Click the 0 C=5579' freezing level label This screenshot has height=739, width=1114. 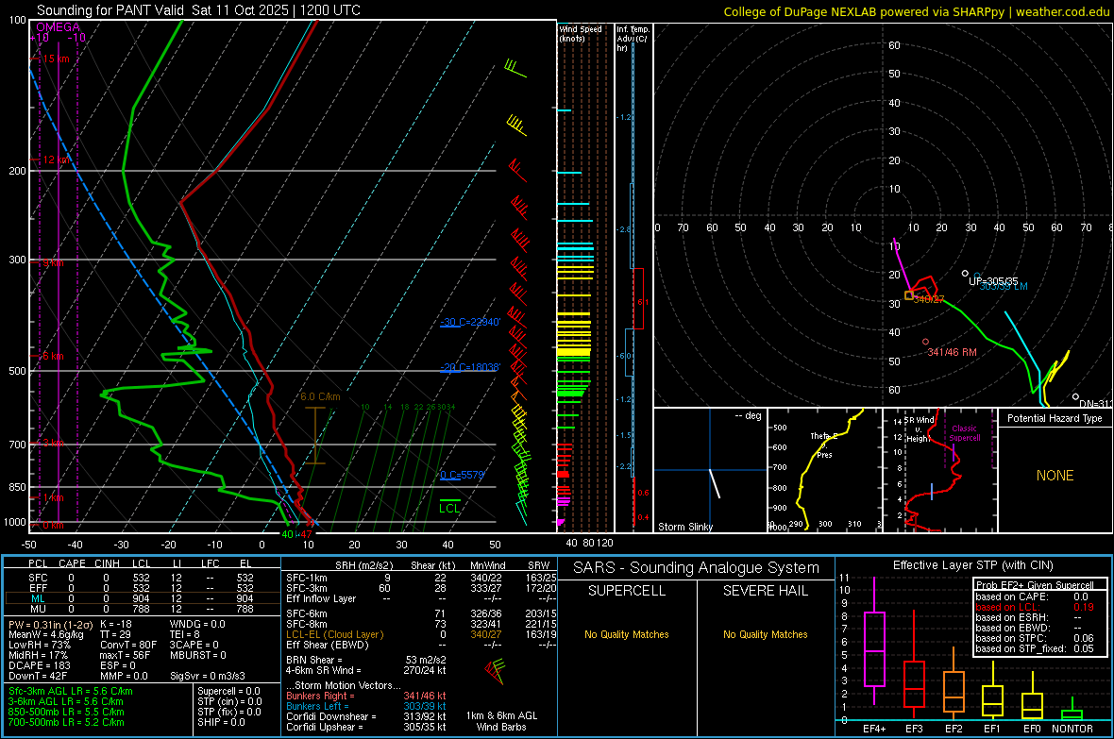(462, 475)
